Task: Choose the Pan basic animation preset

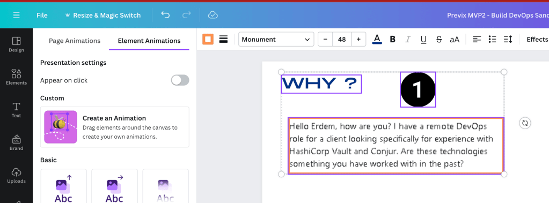Action: [x=114, y=186]
